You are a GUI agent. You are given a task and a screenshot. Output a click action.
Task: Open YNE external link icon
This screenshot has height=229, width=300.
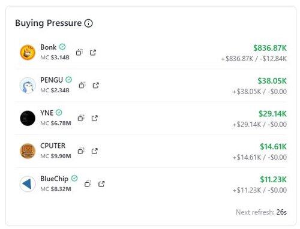tap(95, 118)
